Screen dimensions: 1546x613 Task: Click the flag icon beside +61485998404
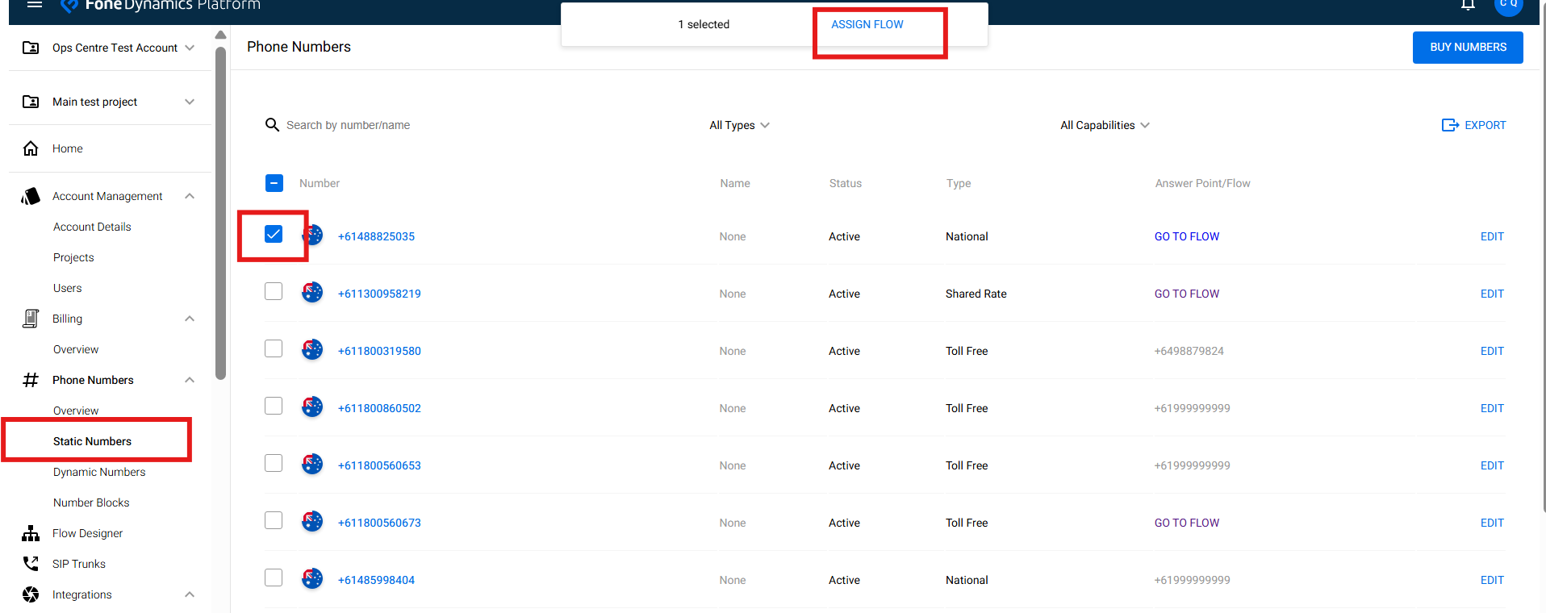(312, 578)
